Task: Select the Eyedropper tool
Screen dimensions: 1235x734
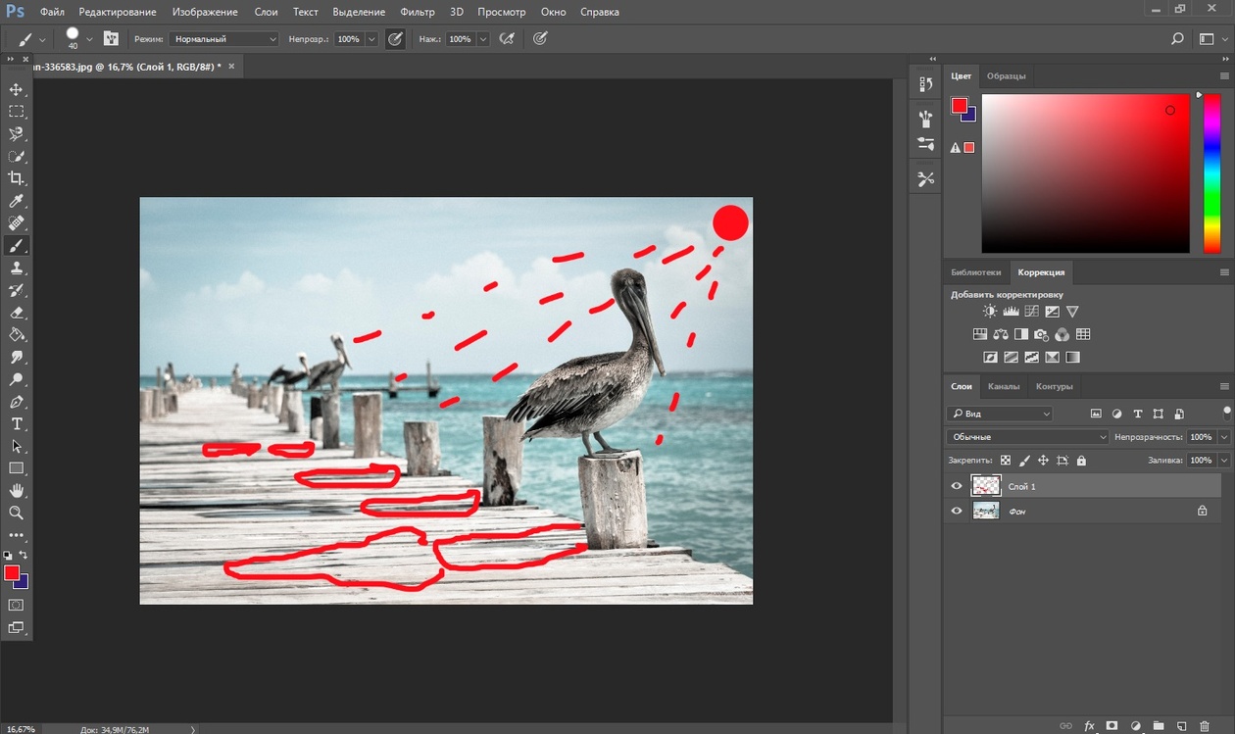Action: pyautogui.click(x=16, y=201)
